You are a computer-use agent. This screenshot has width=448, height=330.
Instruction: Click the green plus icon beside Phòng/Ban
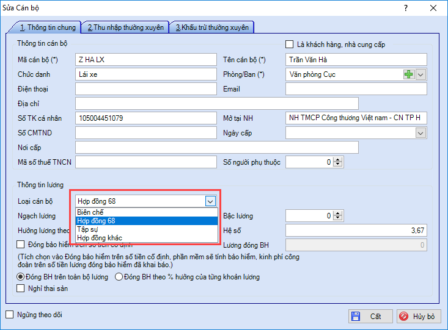pos(409,74)
